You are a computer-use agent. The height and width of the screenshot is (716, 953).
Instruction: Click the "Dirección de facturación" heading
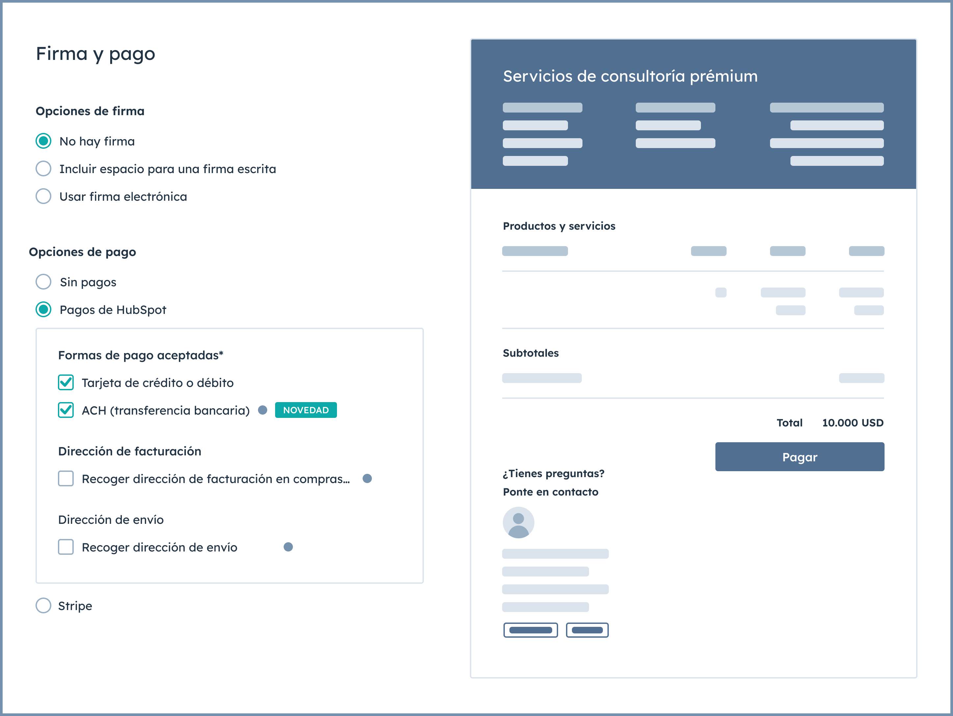coord(129,451)
